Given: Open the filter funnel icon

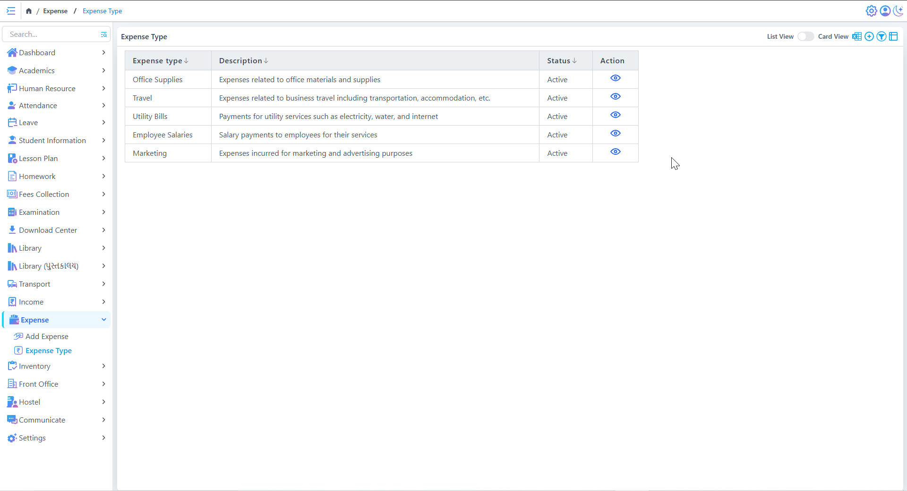Looking at the screenshot, I should [x=881, y=37].
